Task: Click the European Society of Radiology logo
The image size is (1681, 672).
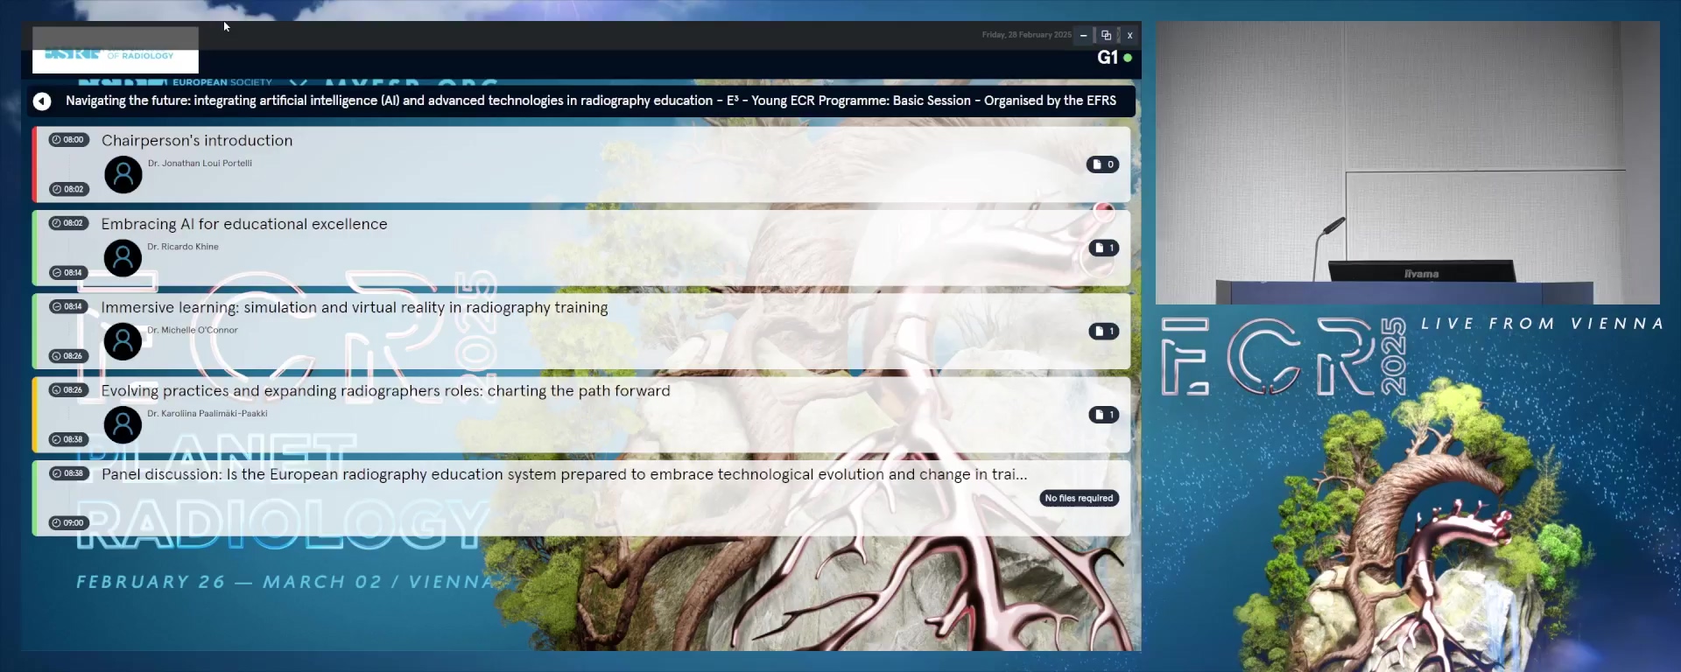Action: tap(116, 52)
